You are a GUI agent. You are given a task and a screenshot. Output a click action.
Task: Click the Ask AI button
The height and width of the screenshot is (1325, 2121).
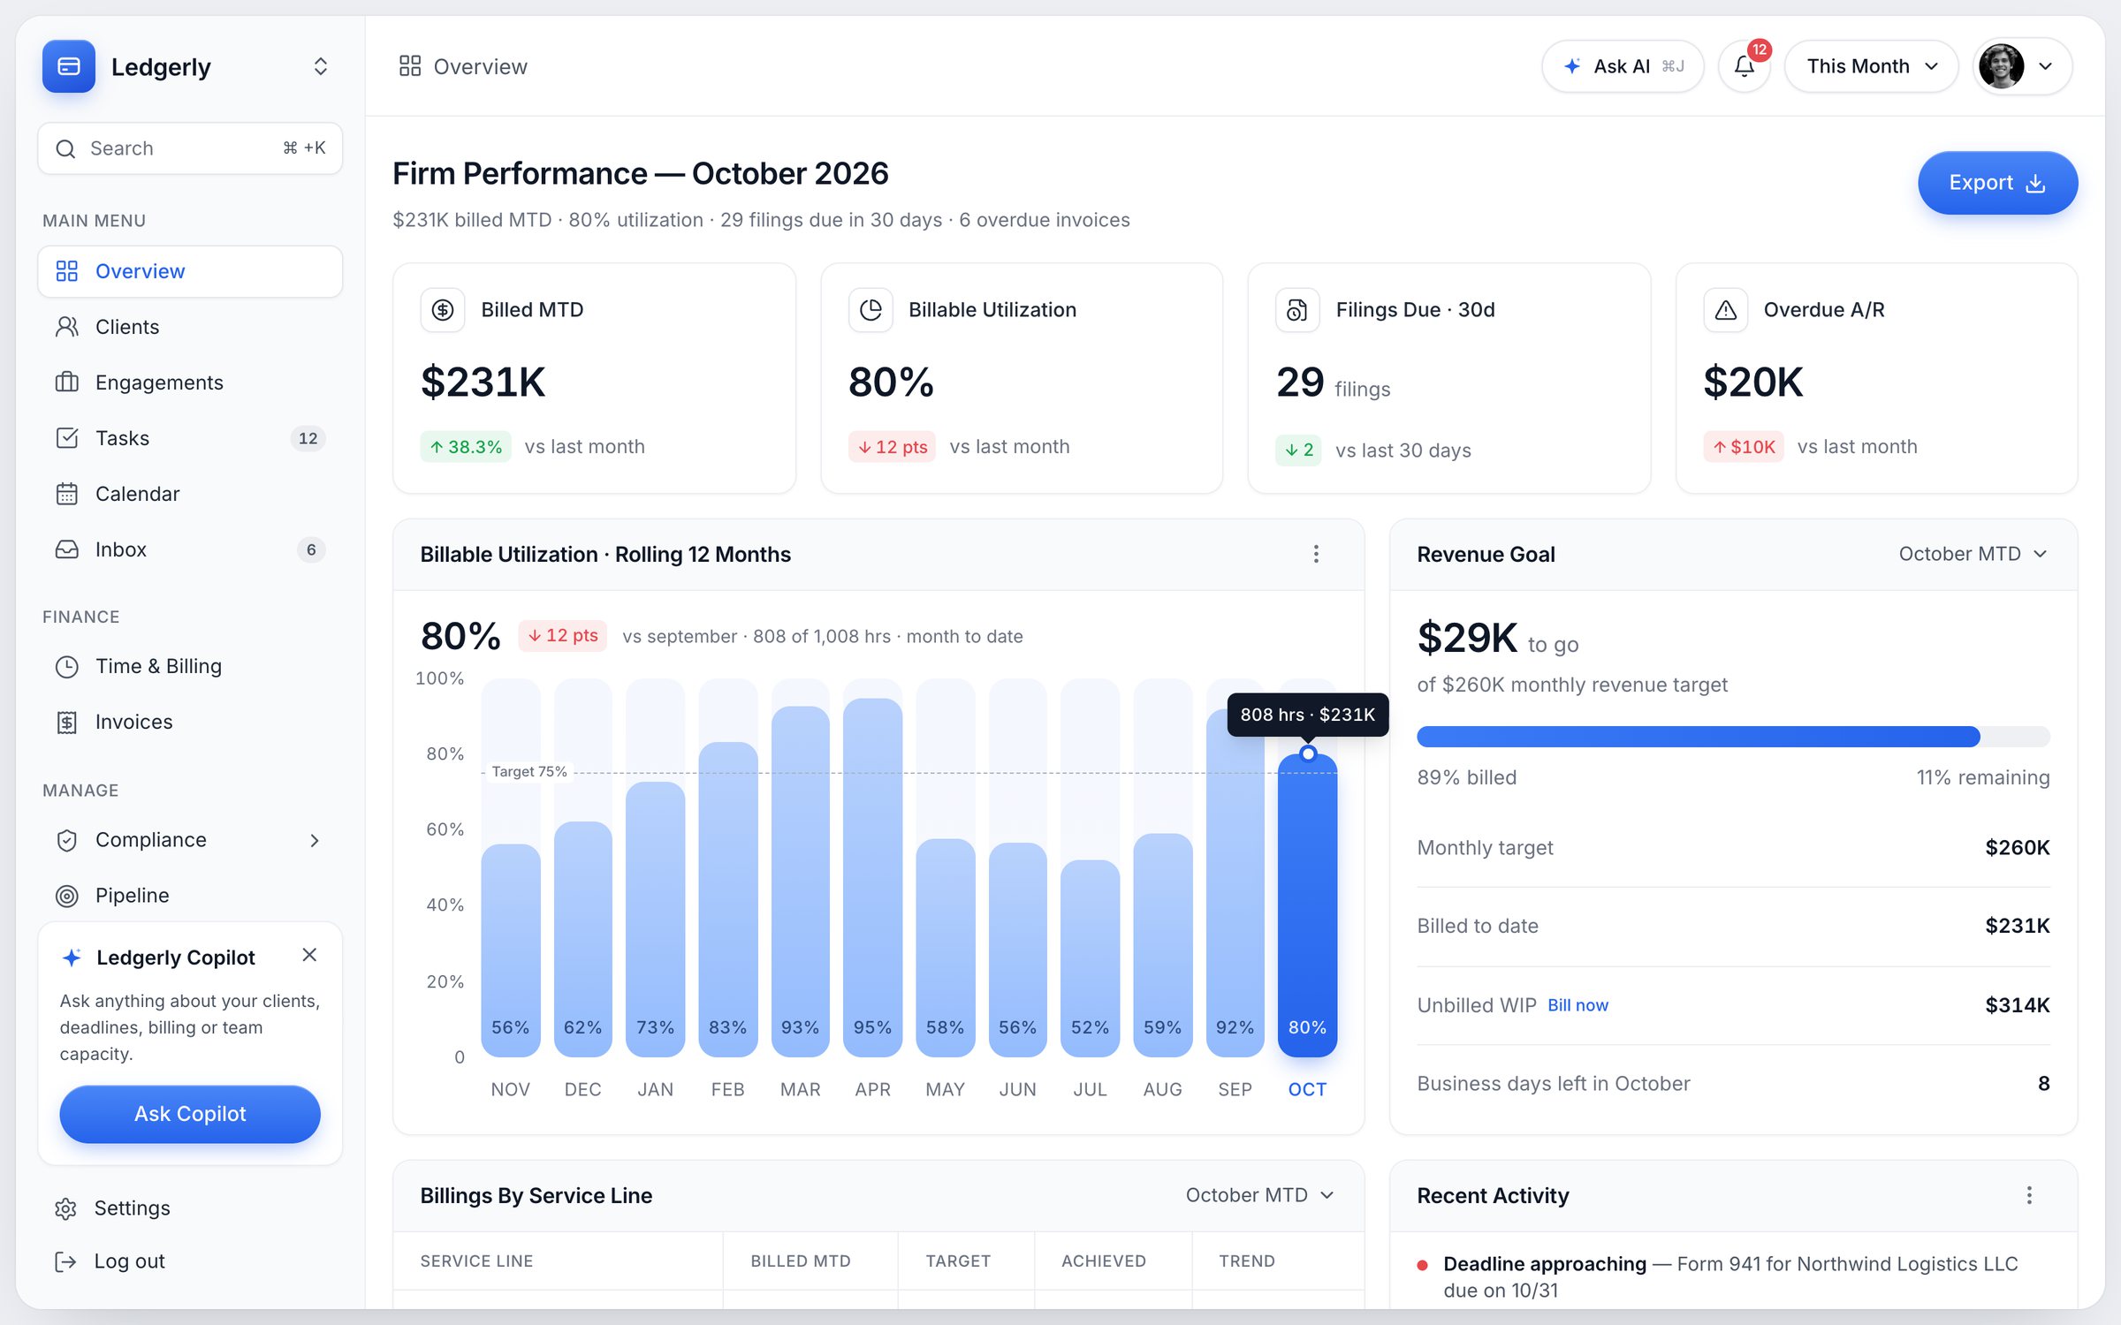coord(1623,66)
